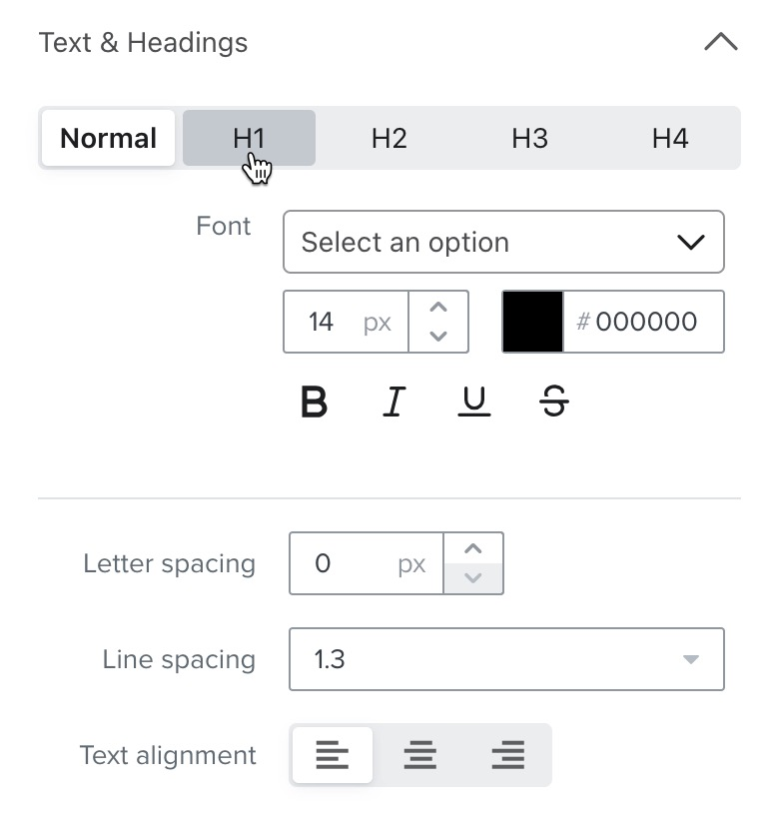775x817 pixels.
Task: Select left text alignment
Action: click(x=333, y=755)
